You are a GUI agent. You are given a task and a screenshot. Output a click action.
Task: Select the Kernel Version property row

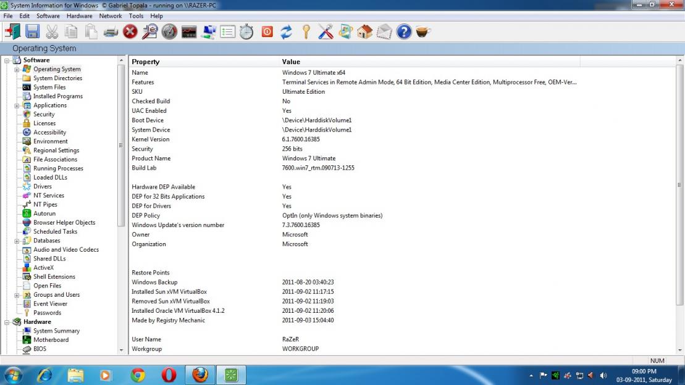[x=354, y=139]
